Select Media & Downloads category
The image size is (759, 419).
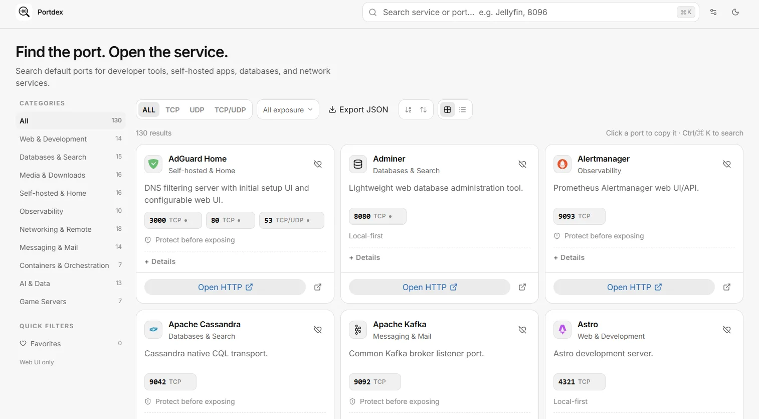coord(70,175)
